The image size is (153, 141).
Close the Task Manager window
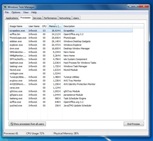144,6
